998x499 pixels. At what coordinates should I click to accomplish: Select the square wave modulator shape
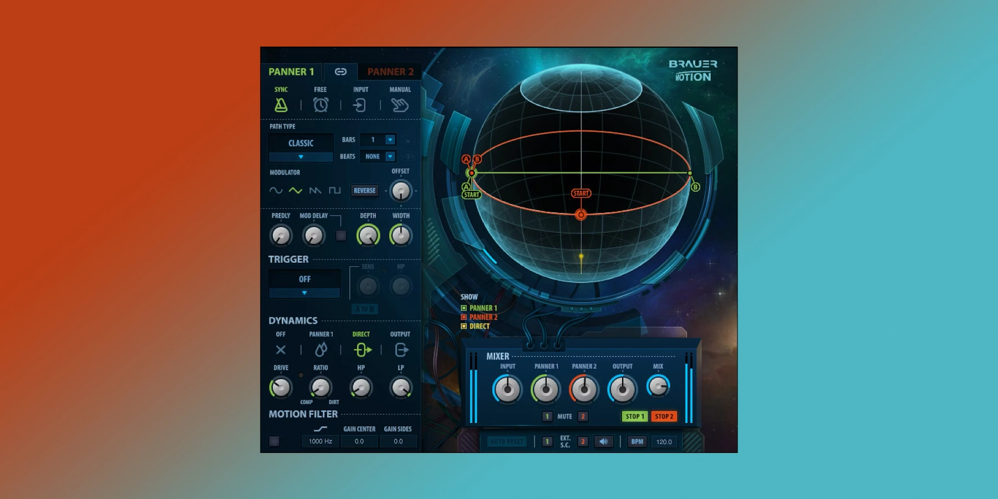(x=334, y=191)
